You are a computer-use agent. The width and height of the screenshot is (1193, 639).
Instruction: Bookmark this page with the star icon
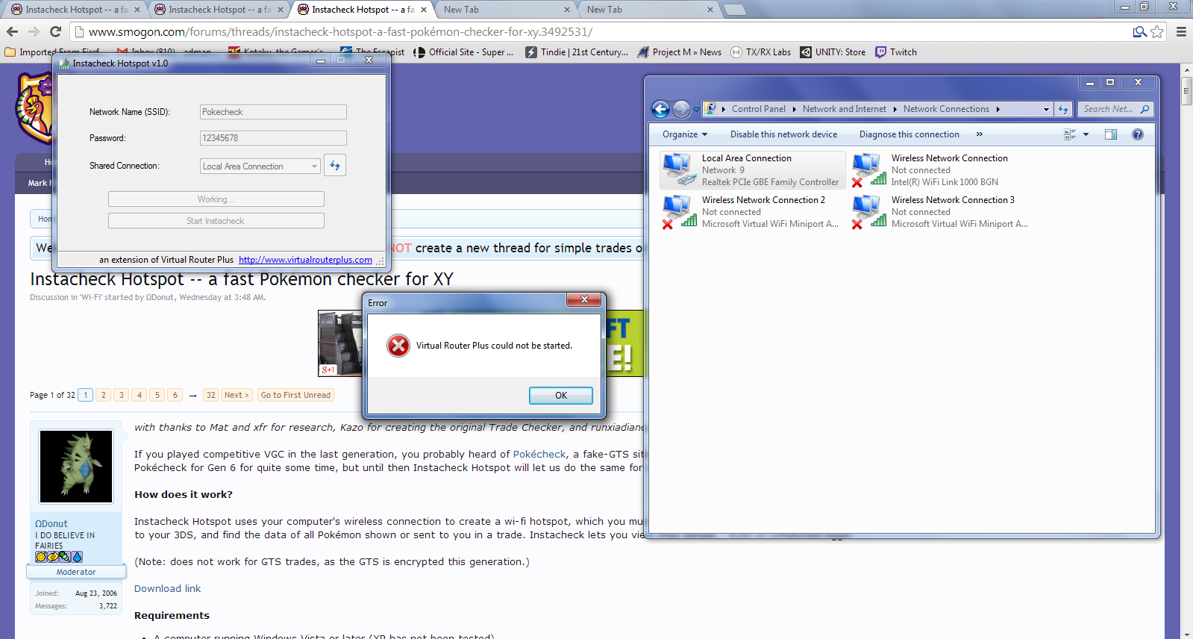coord(1157,31)
